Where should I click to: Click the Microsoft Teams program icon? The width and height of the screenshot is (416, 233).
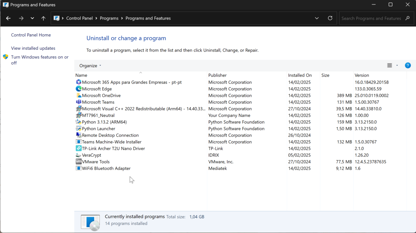79,102
